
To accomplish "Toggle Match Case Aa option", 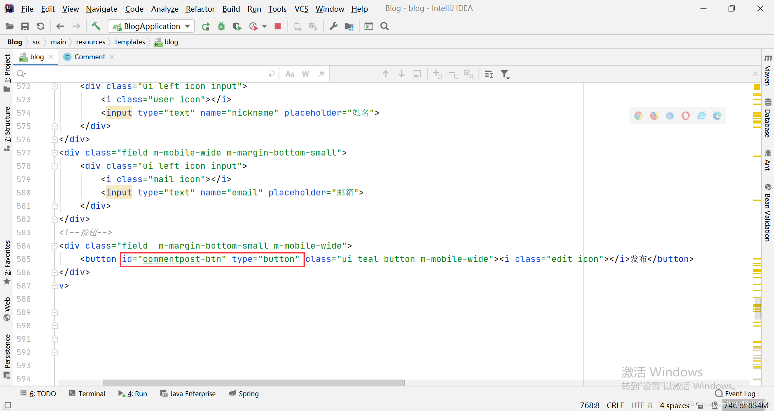I will [290, 74].
